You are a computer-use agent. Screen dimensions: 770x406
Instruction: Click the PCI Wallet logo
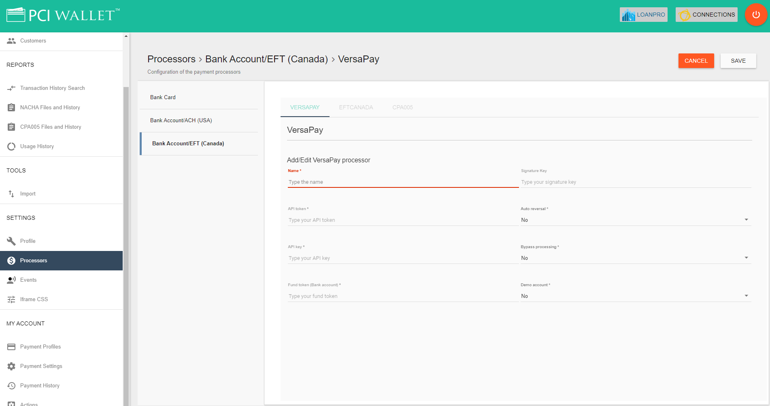tap(63, 15)
